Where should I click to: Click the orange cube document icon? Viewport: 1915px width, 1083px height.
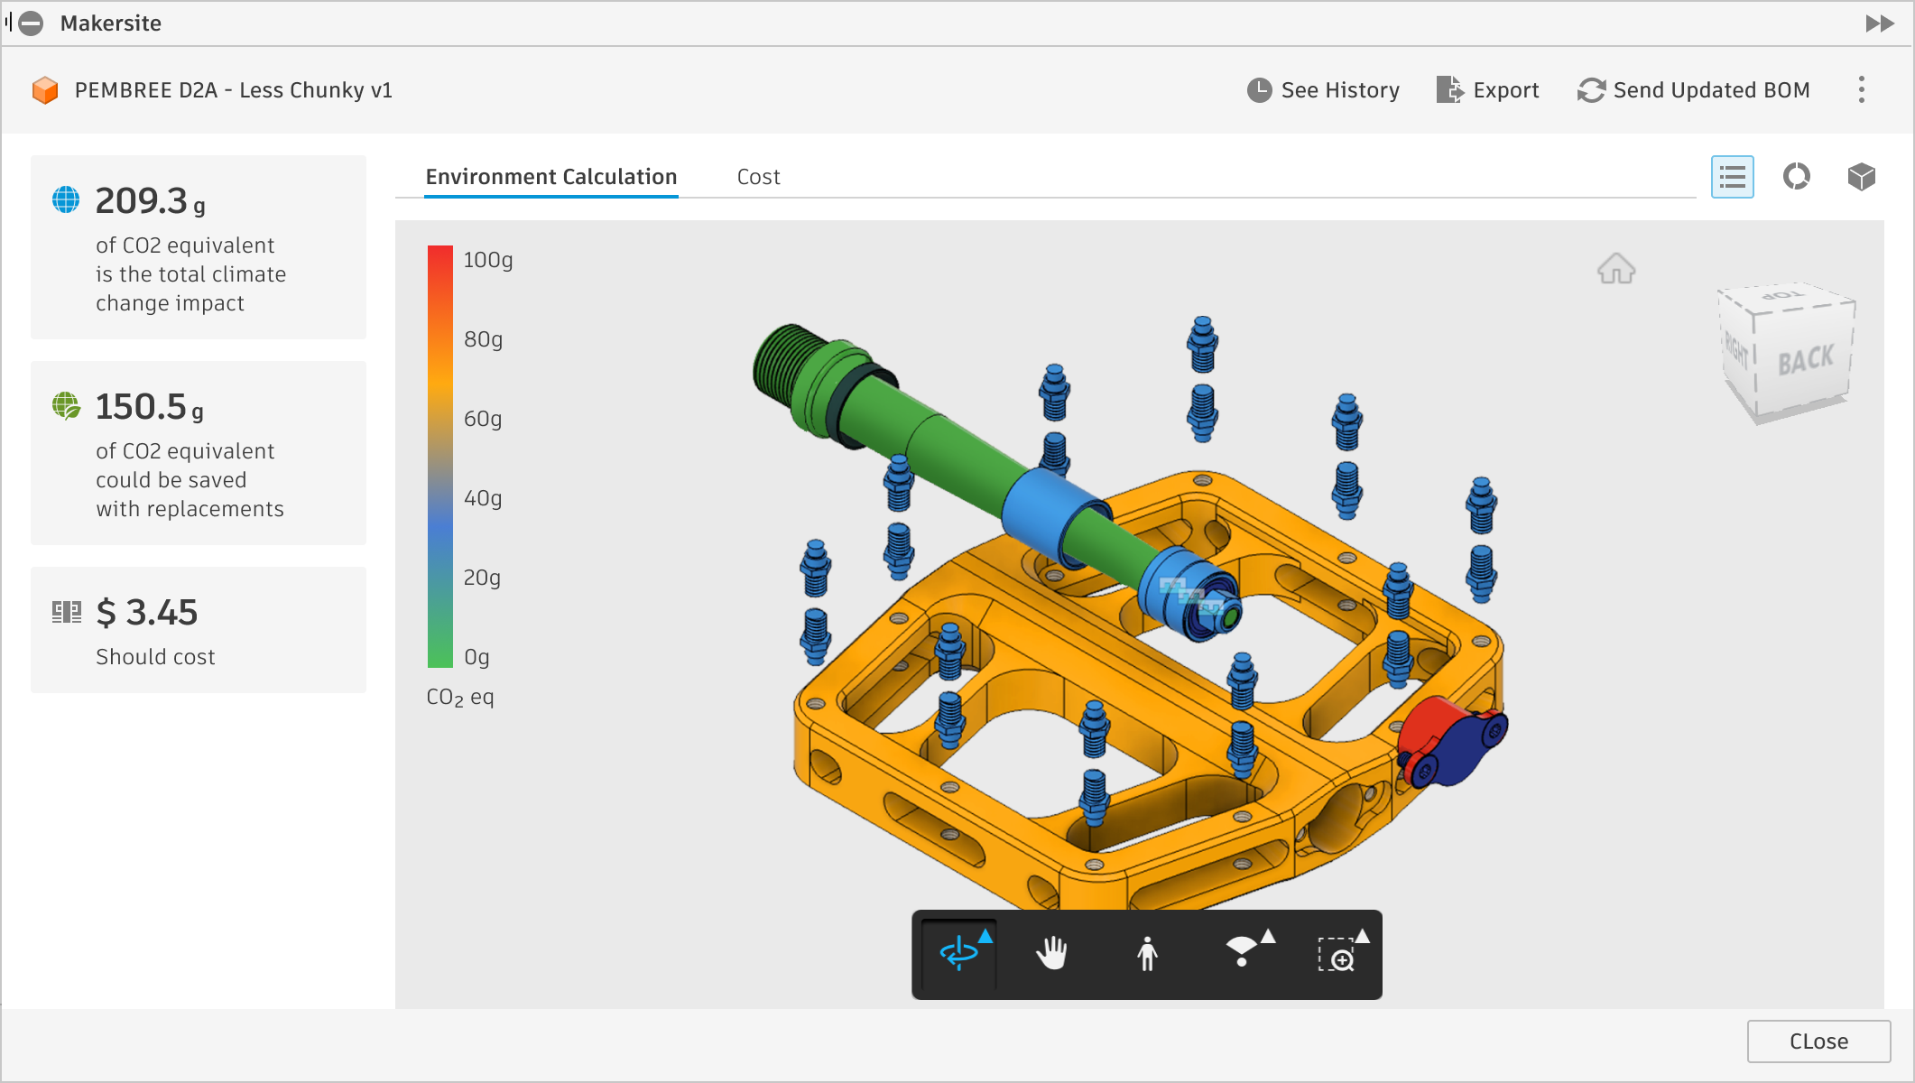pyautogui.click(x=45, y=90)
